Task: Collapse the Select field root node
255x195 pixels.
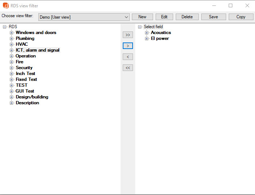Action: coord(140,27)
